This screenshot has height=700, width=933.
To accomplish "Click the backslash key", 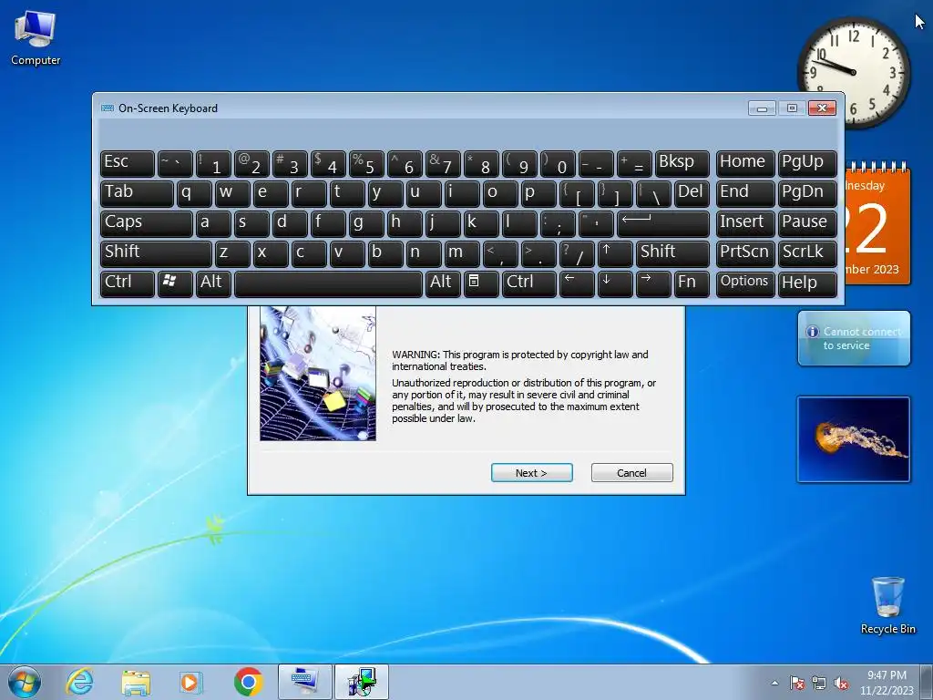I will 653,194.
